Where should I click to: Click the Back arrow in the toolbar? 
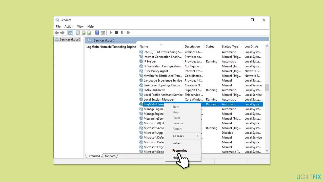coord(57,33)
